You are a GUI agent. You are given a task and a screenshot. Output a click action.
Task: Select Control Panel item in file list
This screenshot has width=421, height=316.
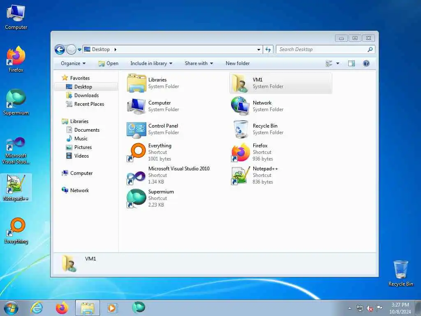tap(176, 129)
